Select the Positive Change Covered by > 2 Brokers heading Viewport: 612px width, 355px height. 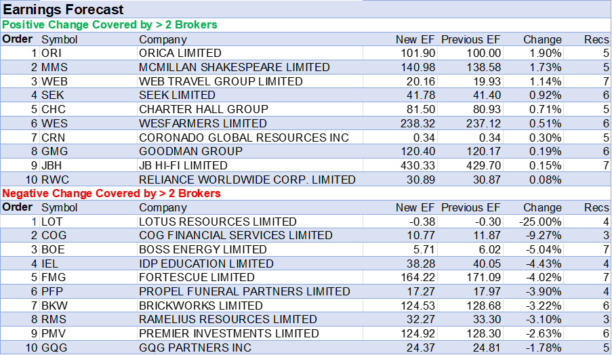[x=110, y=25]
